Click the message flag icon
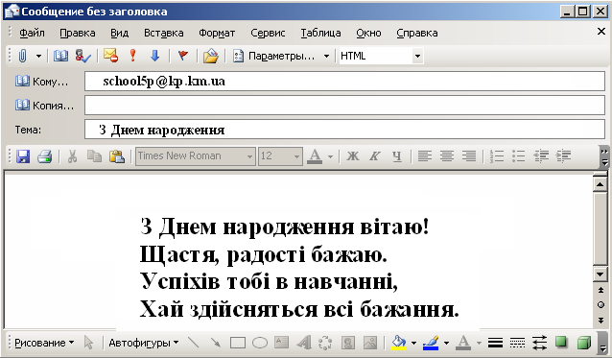The image size is (612, 358). click(182, 56)
